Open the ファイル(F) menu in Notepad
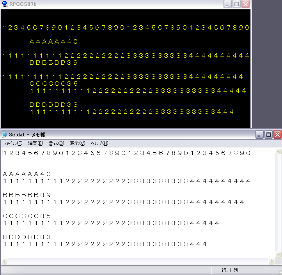Screen dimensions: 282x275 [x=13, y=143]
